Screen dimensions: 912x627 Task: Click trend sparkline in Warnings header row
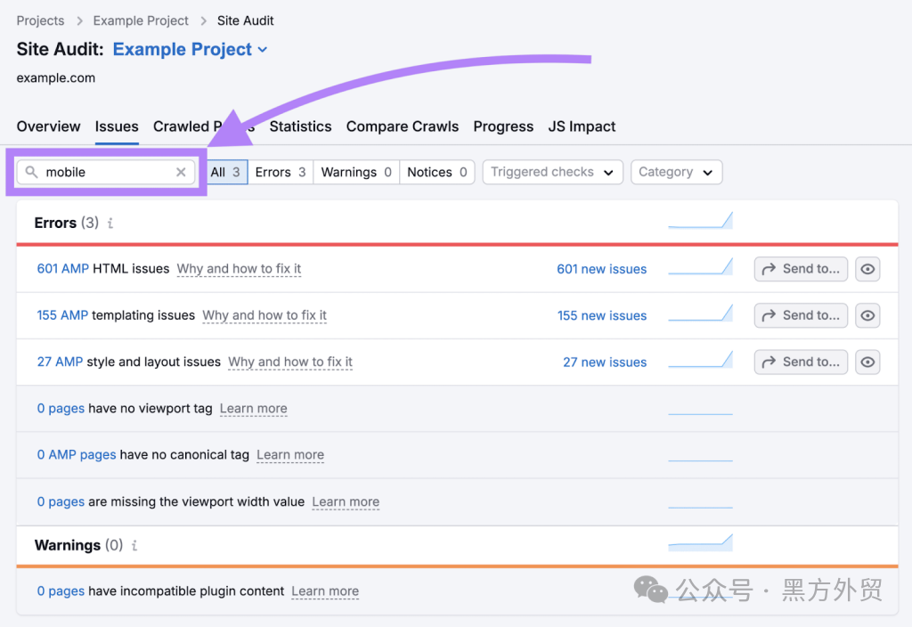(700, 542)
